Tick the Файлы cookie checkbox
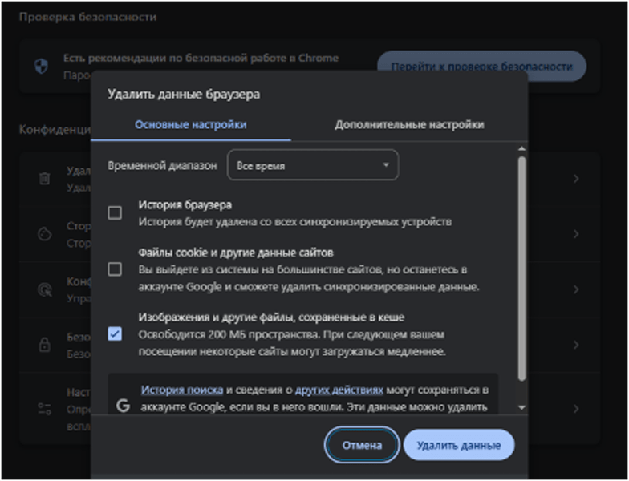The image size is (629, 481). tap(115, 269)
